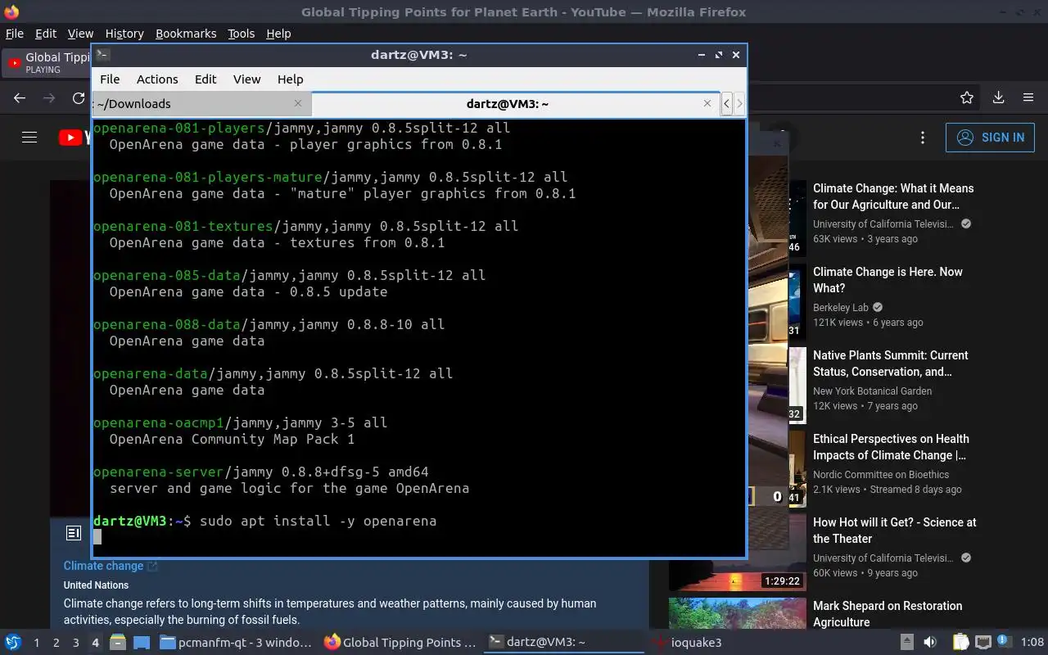1048x655 pixels.
Task: Click the info panel icon above Climate change
Action: [74, 533]
